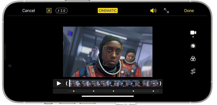Expand the video to fullscreen

pos(166,11)
